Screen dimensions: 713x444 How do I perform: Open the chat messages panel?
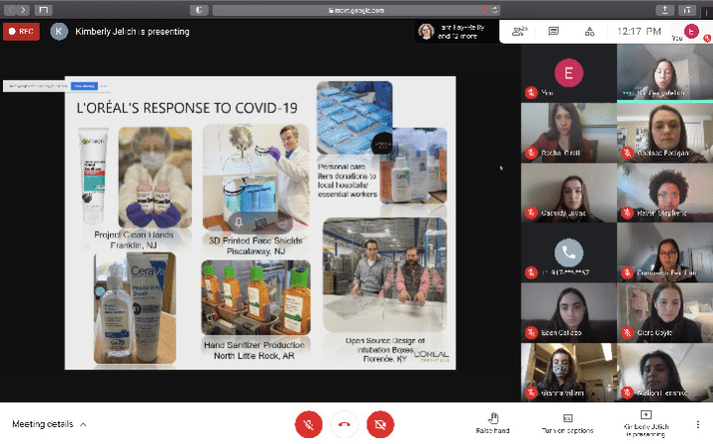click(554, 31)
